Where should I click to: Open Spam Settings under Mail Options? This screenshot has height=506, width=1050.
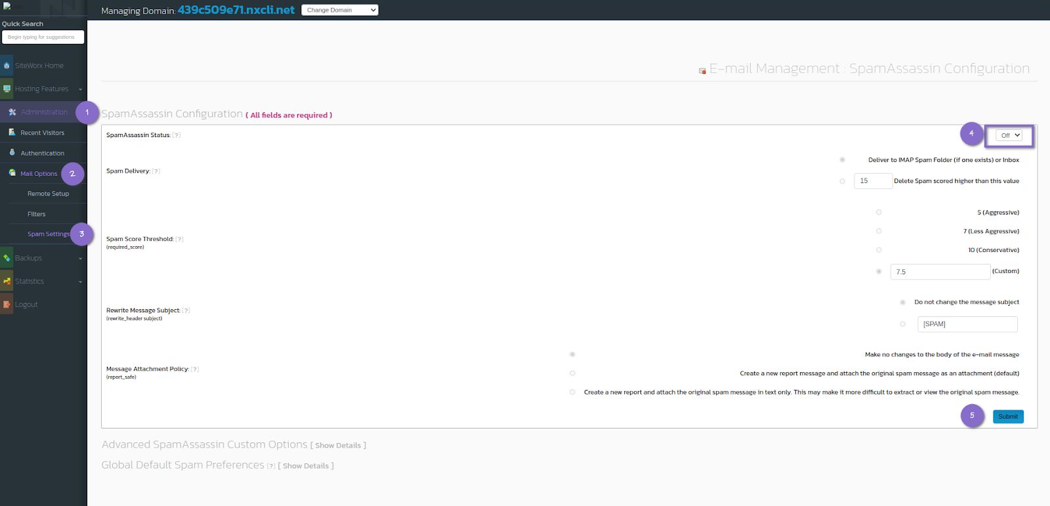[49, 234]
